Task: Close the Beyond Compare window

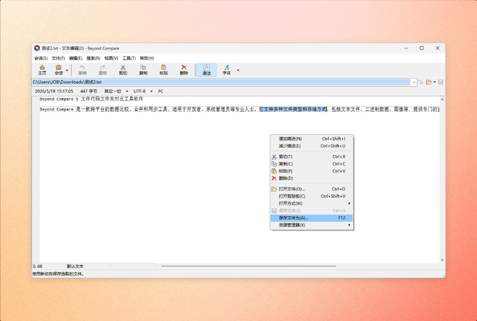Action: coord(438,48)
